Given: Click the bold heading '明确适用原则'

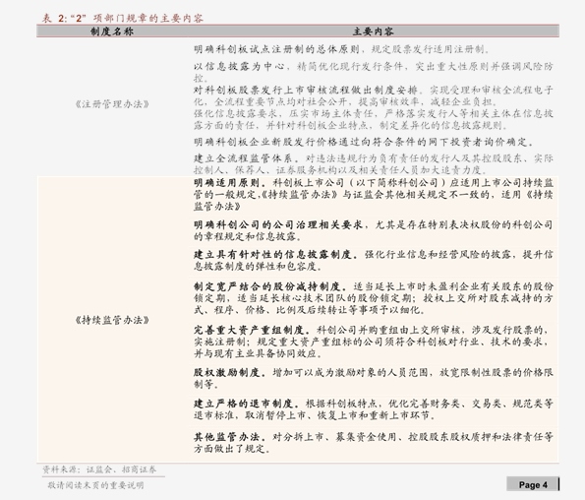Looking at the screenshot, I should click(230, 183).
